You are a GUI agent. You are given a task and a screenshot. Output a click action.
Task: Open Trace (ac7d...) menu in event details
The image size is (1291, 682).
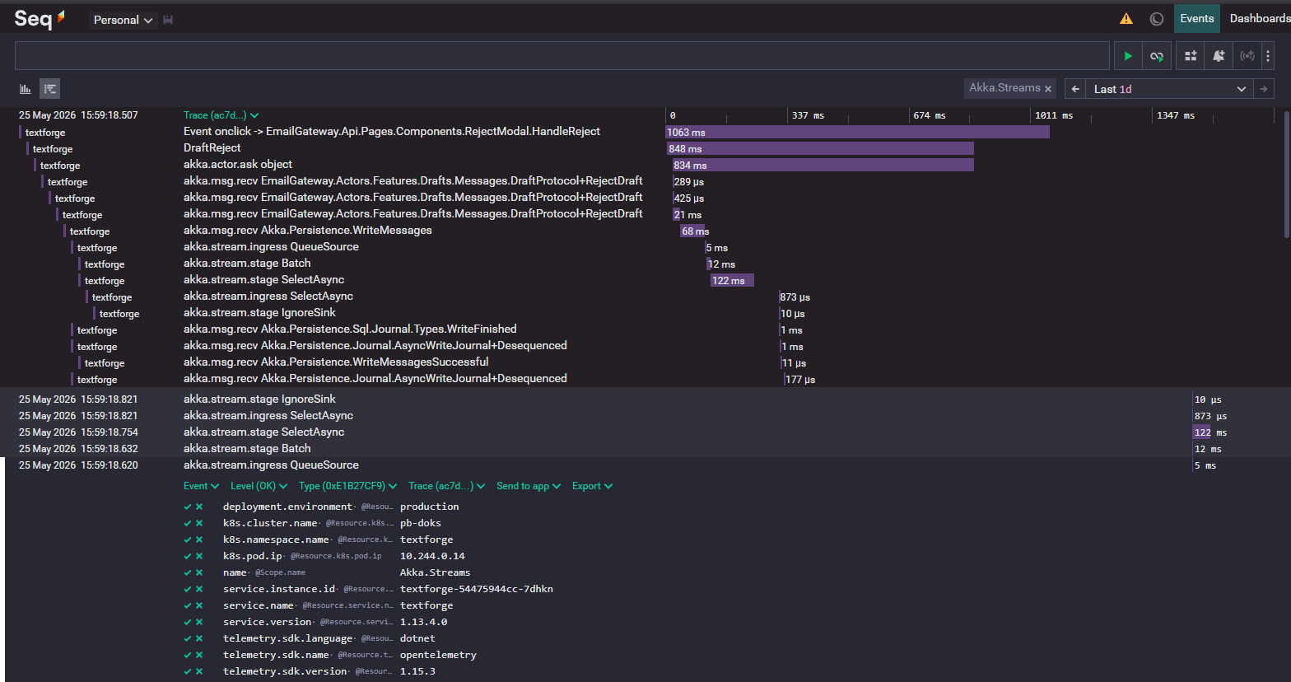point(446,486)
